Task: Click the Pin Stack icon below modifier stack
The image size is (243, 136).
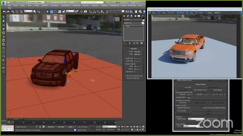Action: (x=125, y=43)
